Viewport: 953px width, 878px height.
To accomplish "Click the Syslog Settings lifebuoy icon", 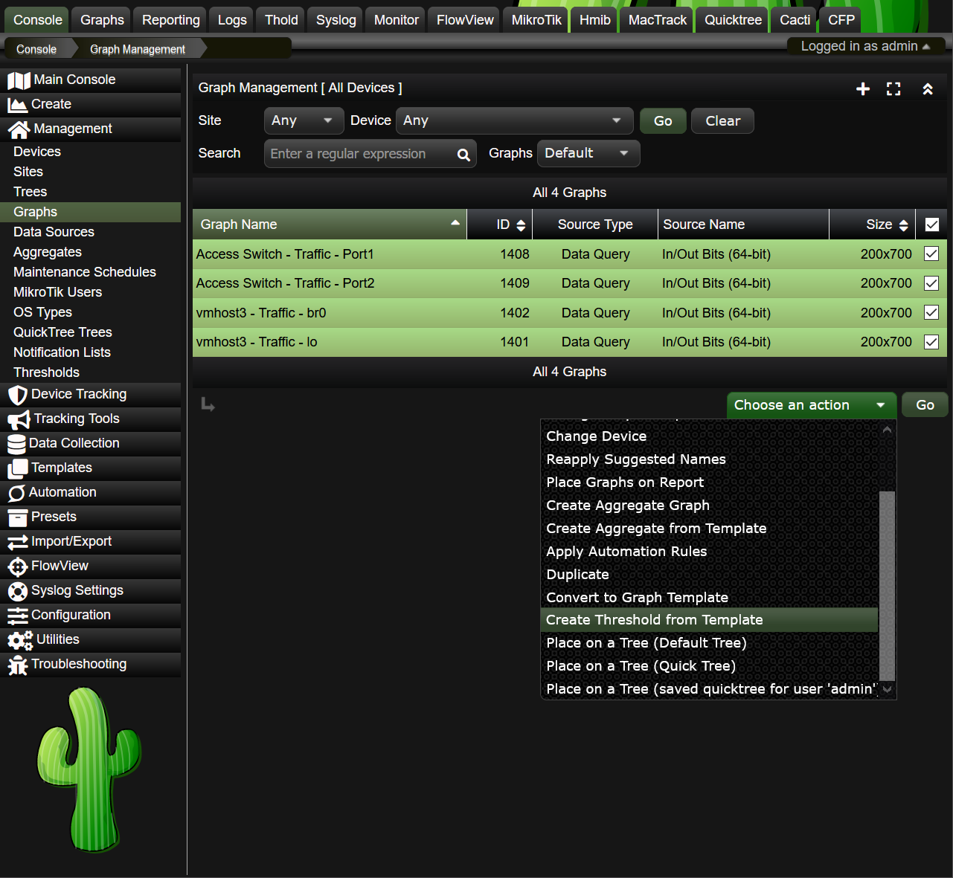I will [x=18, y=591].
